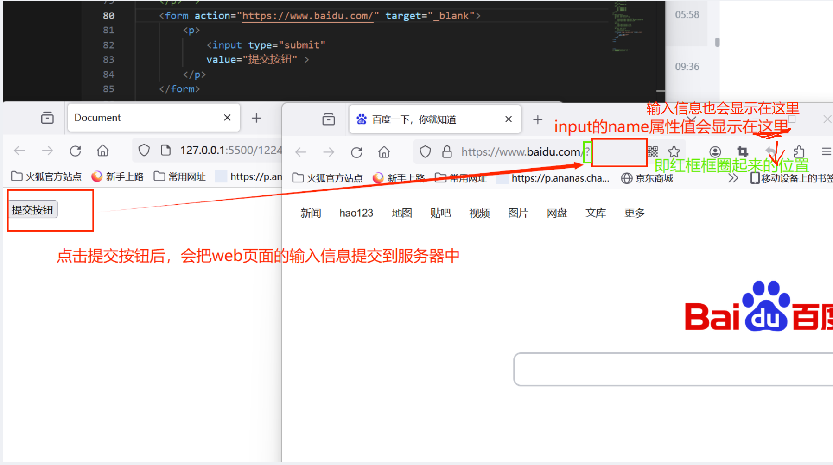Open 京东商城 bookmark
Viewport: 833px width, 465px height.
tap(647, 178)
